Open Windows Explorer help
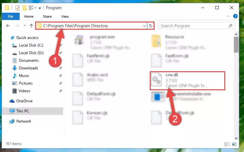 click(x=235, y=16)
